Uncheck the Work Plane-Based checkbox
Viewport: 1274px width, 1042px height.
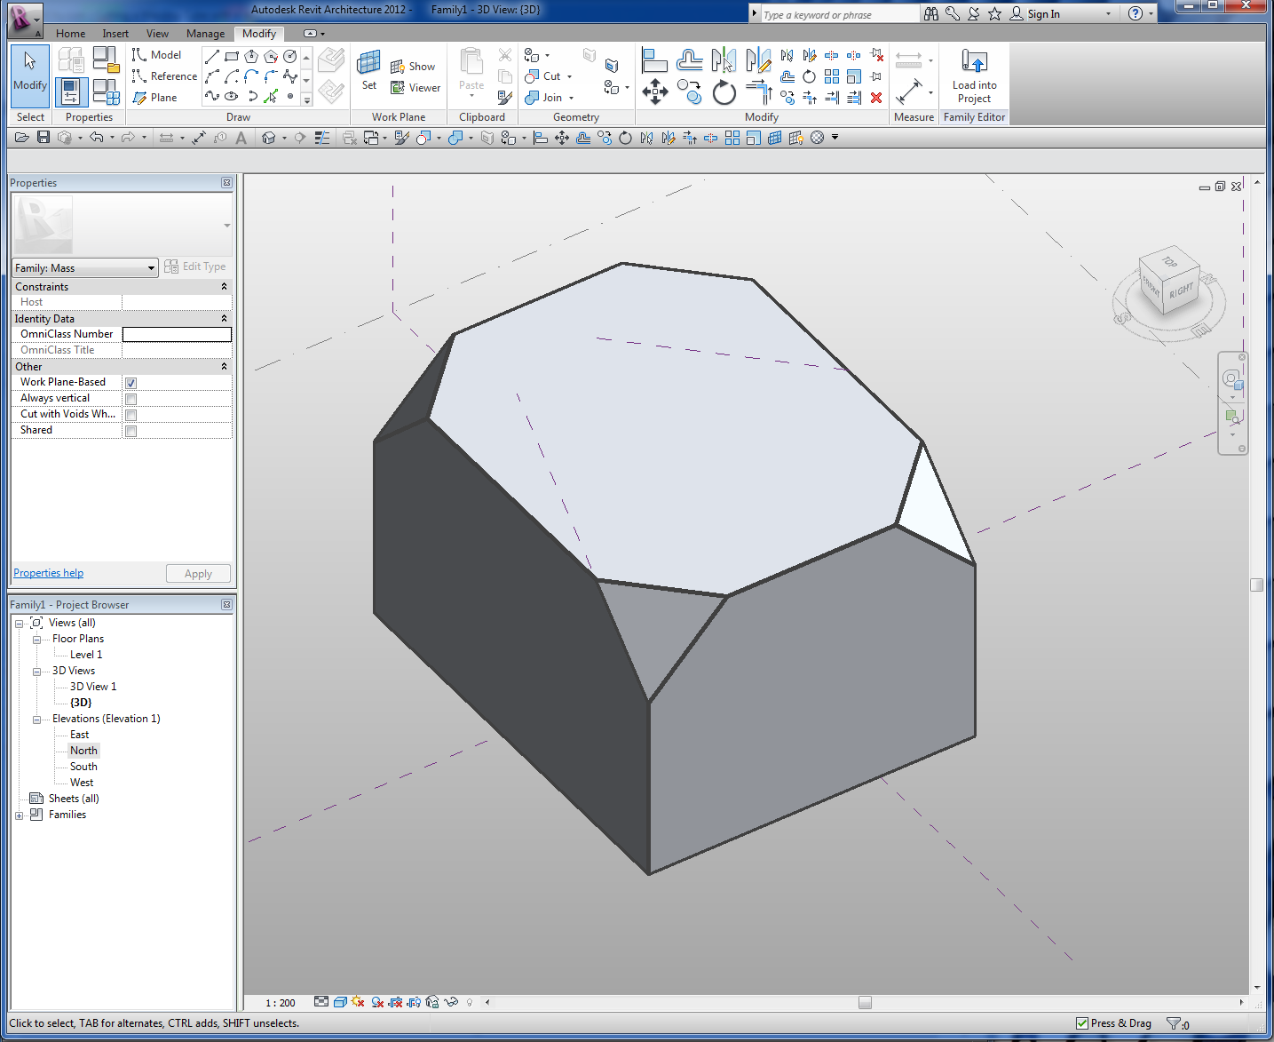click(x=131, y=383)
